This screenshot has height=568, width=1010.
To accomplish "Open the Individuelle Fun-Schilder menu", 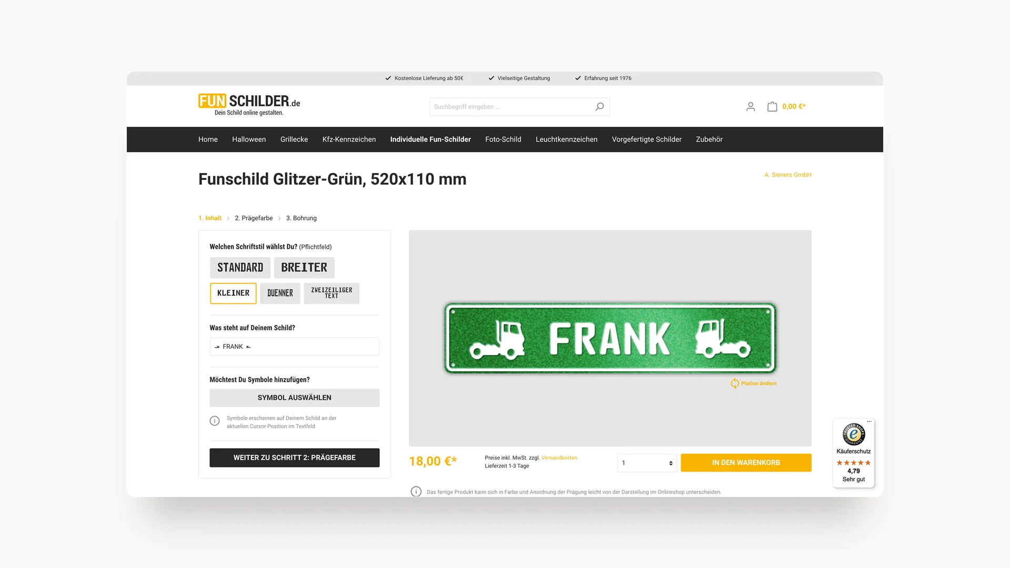I will tap(430, 139).
